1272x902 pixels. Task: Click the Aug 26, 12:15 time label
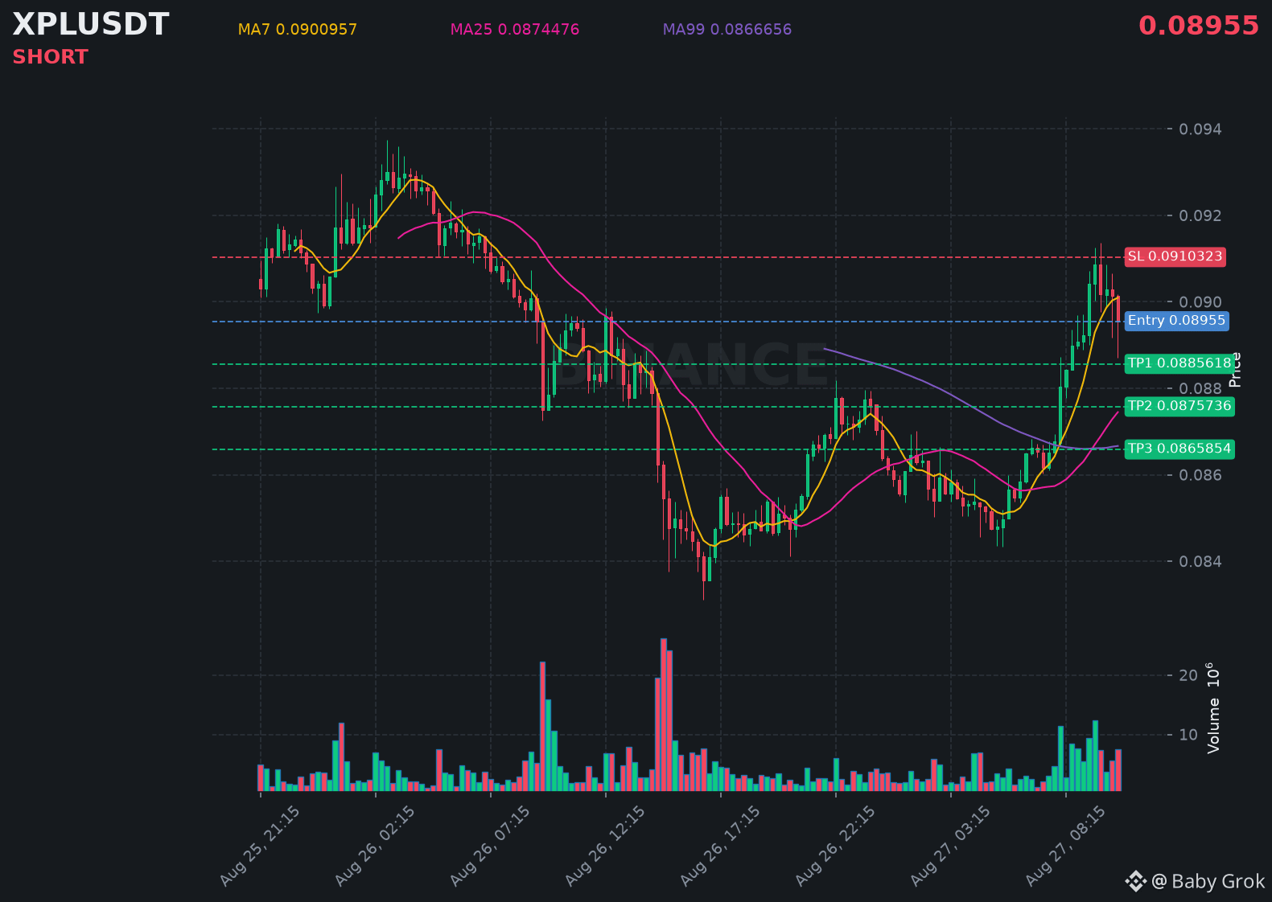coord(605,846)
